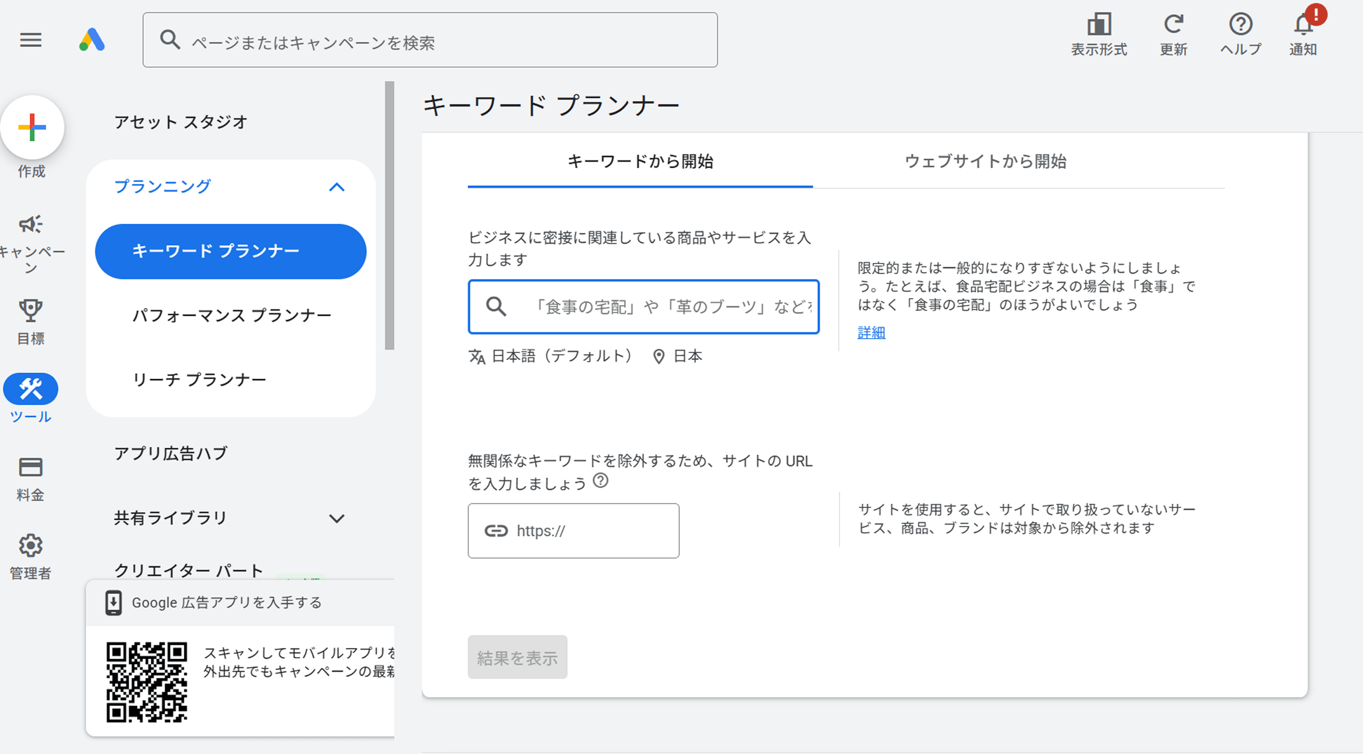This screenshot has height=754, width=1363.
Task: Open the ヘルプ help icon
Action: tap(1241, 24)
